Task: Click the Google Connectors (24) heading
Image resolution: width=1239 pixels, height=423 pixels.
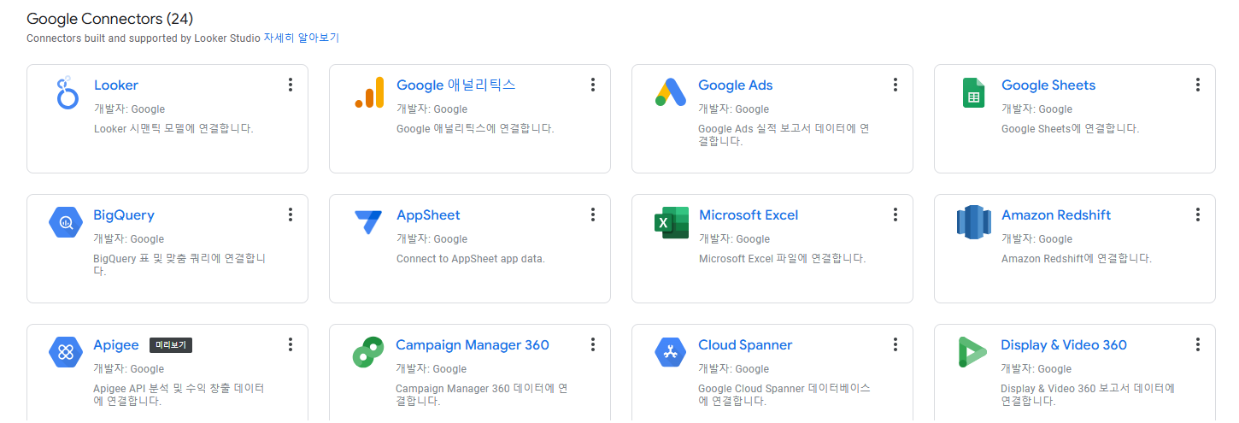Action: click(x=109, y=18)
